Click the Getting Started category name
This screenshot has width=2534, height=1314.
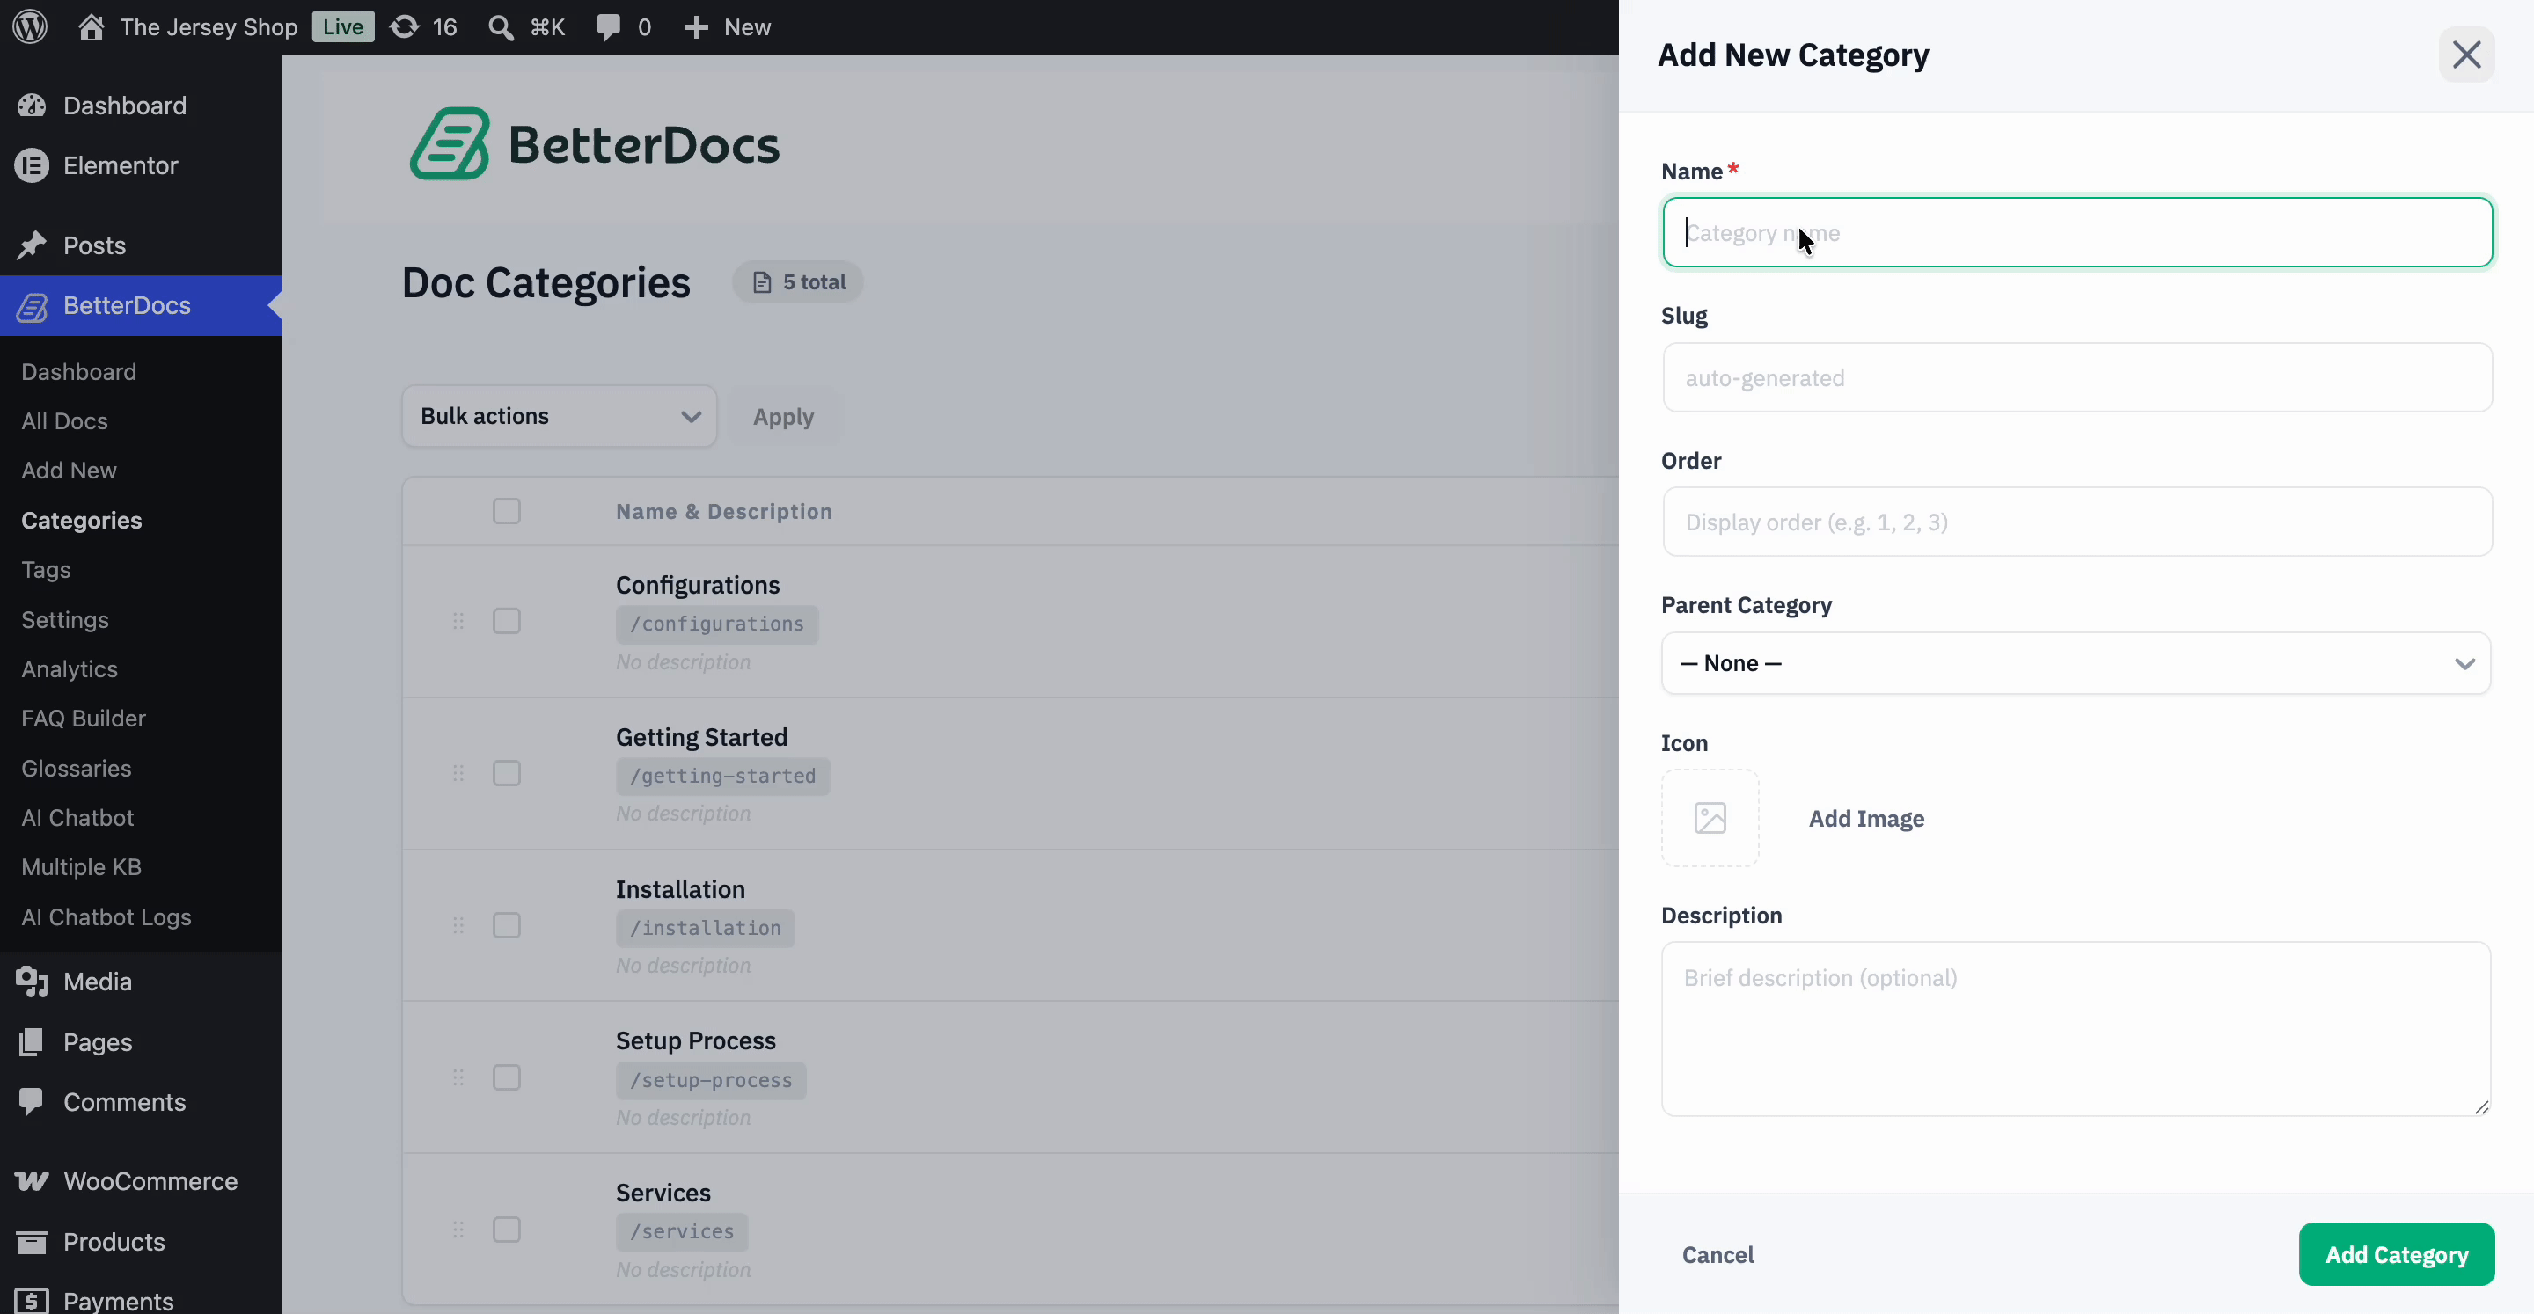click(701, 737)
